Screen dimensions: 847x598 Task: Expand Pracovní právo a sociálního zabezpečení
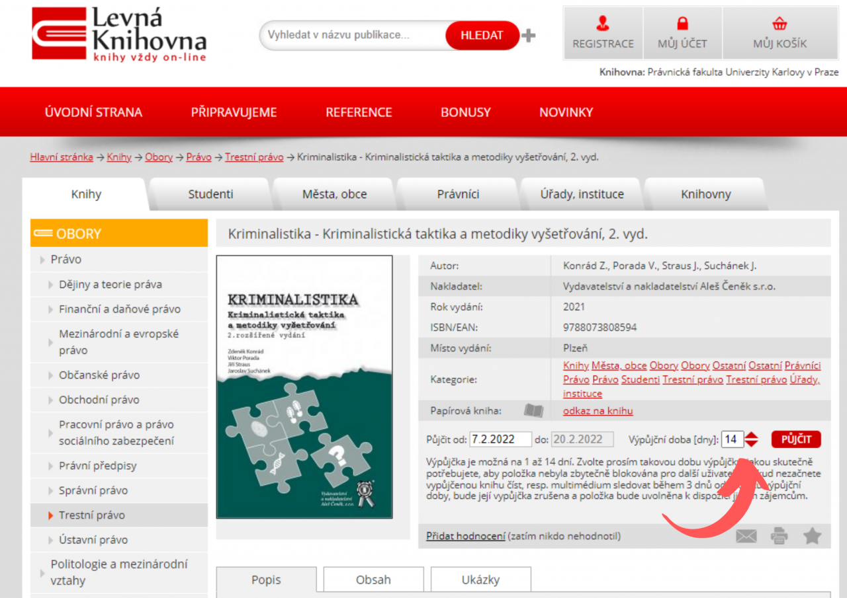click(x=119, y=433)
